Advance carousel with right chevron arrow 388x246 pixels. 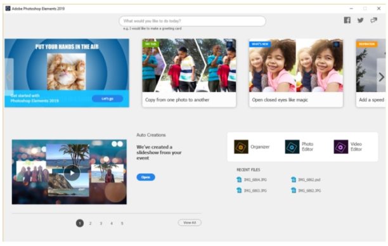(381, 77)
